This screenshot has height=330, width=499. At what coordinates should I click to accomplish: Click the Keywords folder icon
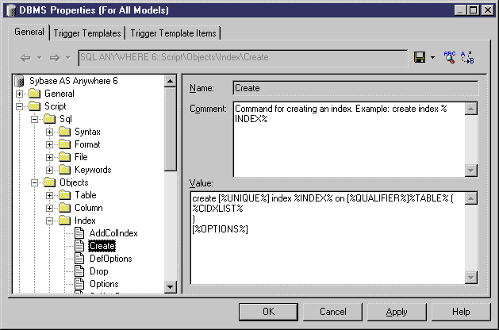tap(64, 170)
